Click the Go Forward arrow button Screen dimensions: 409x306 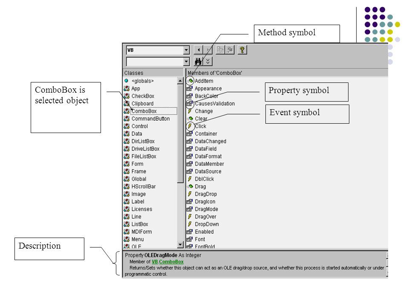point(207,50)
